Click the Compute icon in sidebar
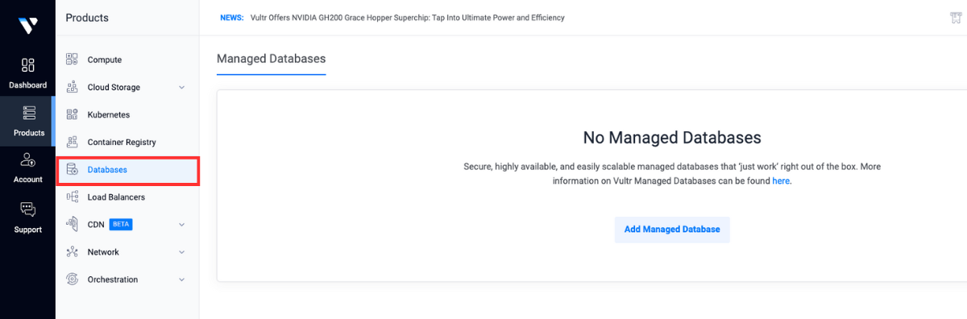The image size is (967, 319). click(72, 60)
